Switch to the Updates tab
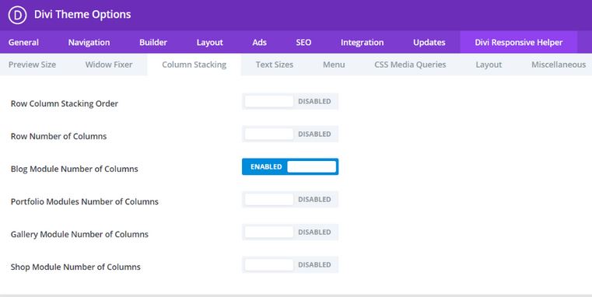The width and height of the screenshot is (592, 297). (429, 42)
